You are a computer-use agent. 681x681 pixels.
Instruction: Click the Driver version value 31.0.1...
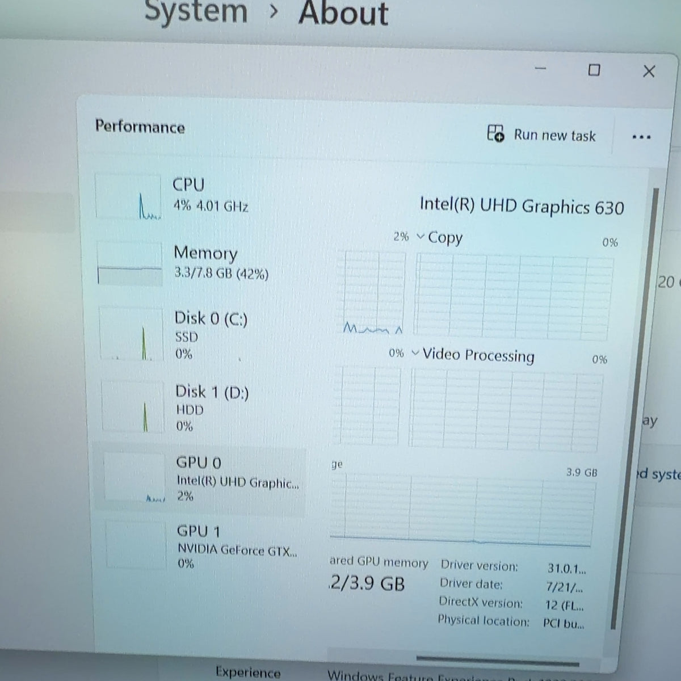click(x=566, y=568)
